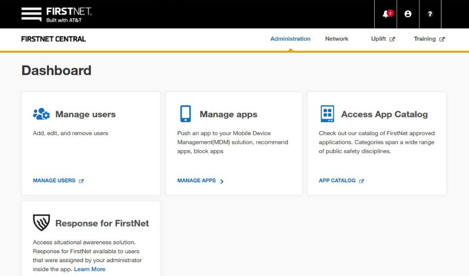This screenshot has width=469, height=276.
Task: Click the Manage apps card heading
Action: [x=228, y=114]
